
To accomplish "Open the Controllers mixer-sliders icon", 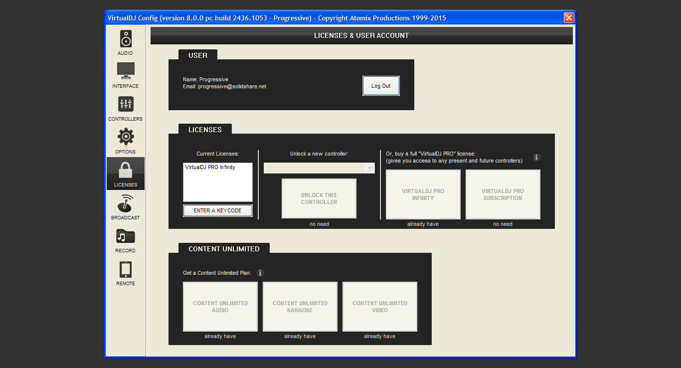I will [126, 104].
